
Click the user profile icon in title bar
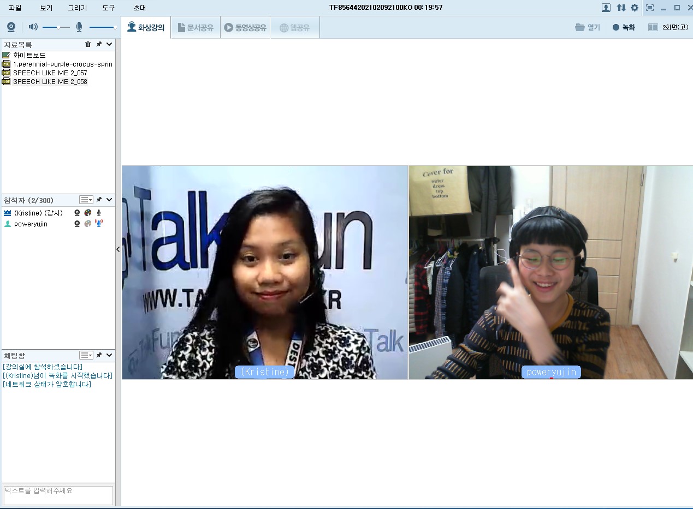pyautogui.click(x=606, y=8)
